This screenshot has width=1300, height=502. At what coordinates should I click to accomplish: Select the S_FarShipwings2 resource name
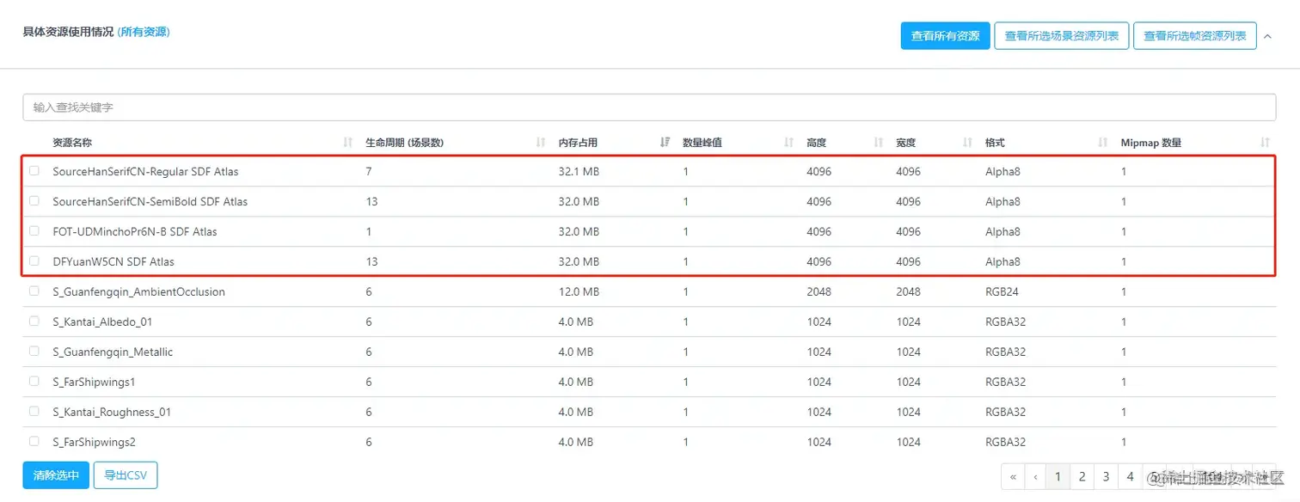(94, 443)
